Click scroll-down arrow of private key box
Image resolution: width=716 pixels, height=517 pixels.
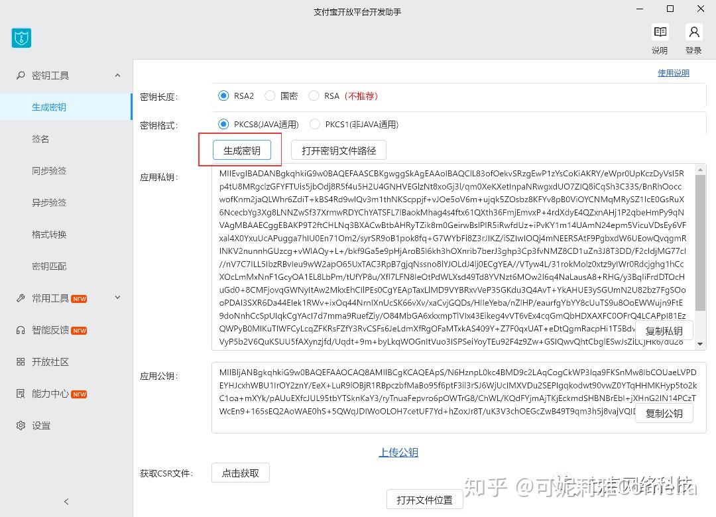click(x=701, y=344)
